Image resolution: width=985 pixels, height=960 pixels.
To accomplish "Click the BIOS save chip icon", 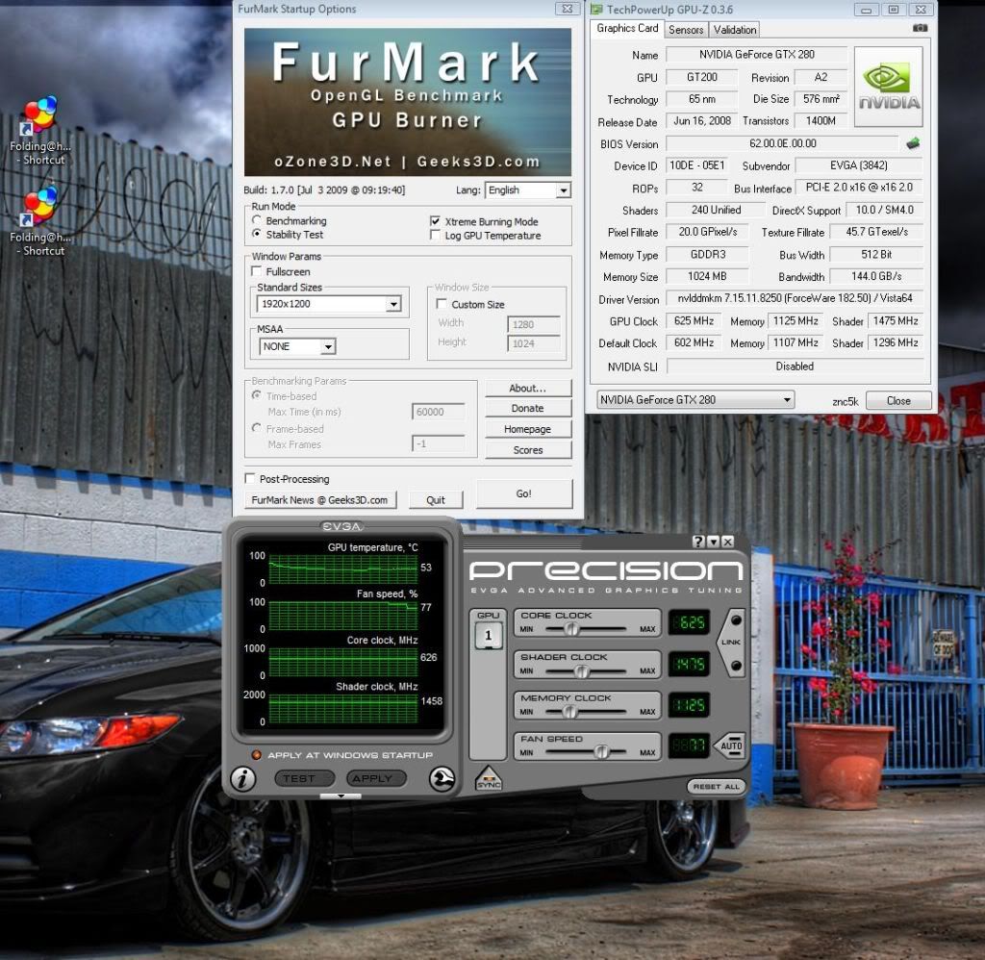I will coord(913,144).
